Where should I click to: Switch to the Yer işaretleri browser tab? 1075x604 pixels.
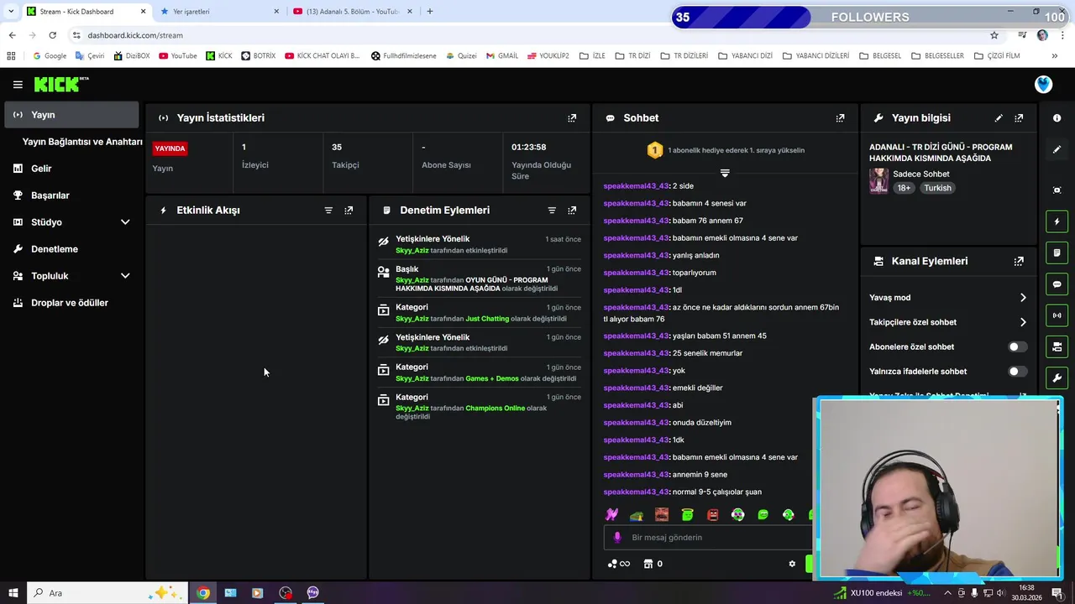(x=218, y=12)
